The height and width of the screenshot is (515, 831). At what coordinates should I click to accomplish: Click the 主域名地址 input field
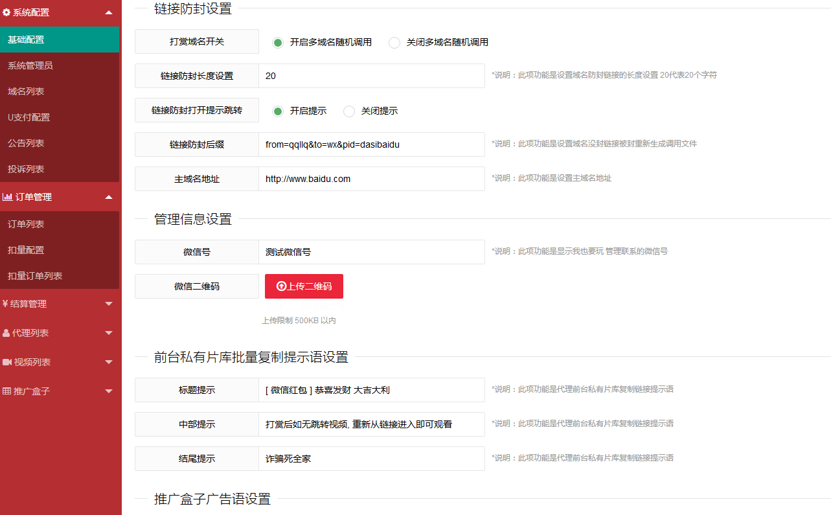coord(371,179)
